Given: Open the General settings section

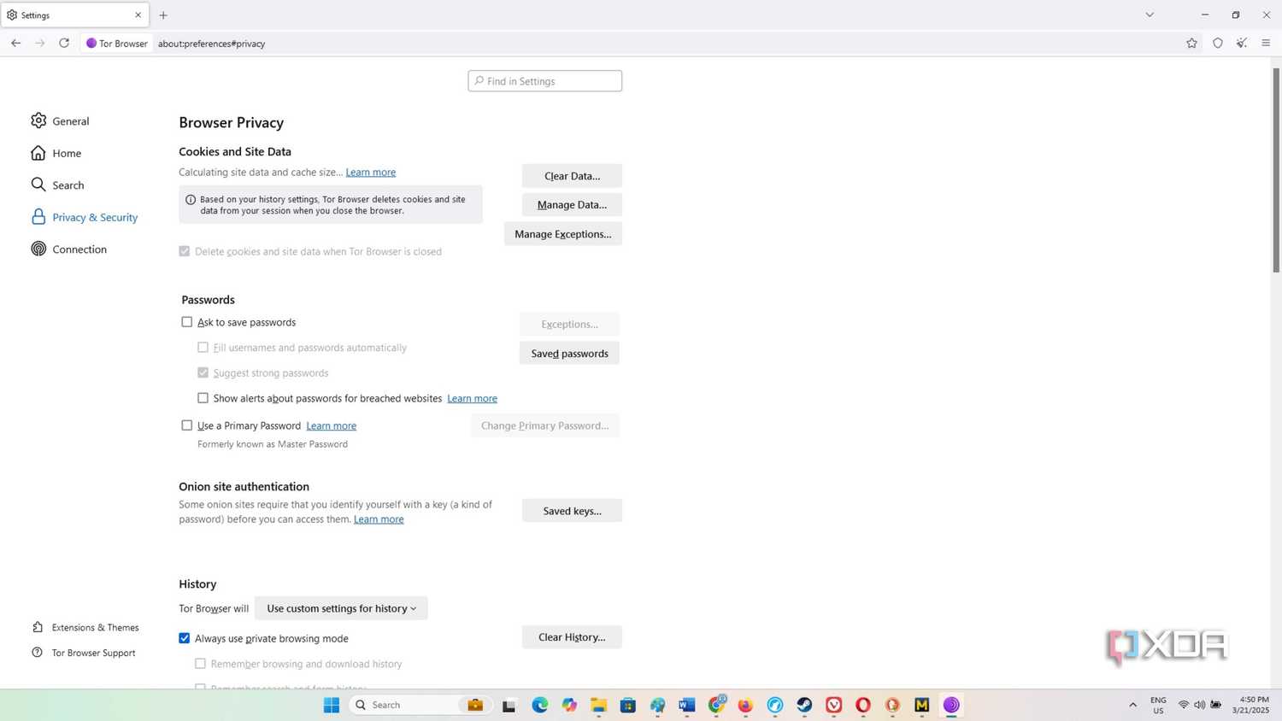Looking at the screenshot, I should coord(60,121).
